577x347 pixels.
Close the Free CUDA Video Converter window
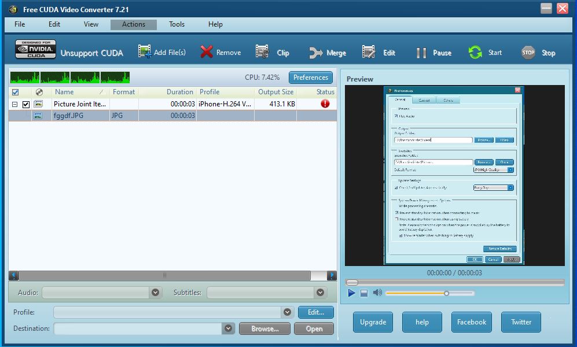tap(563, 8)
